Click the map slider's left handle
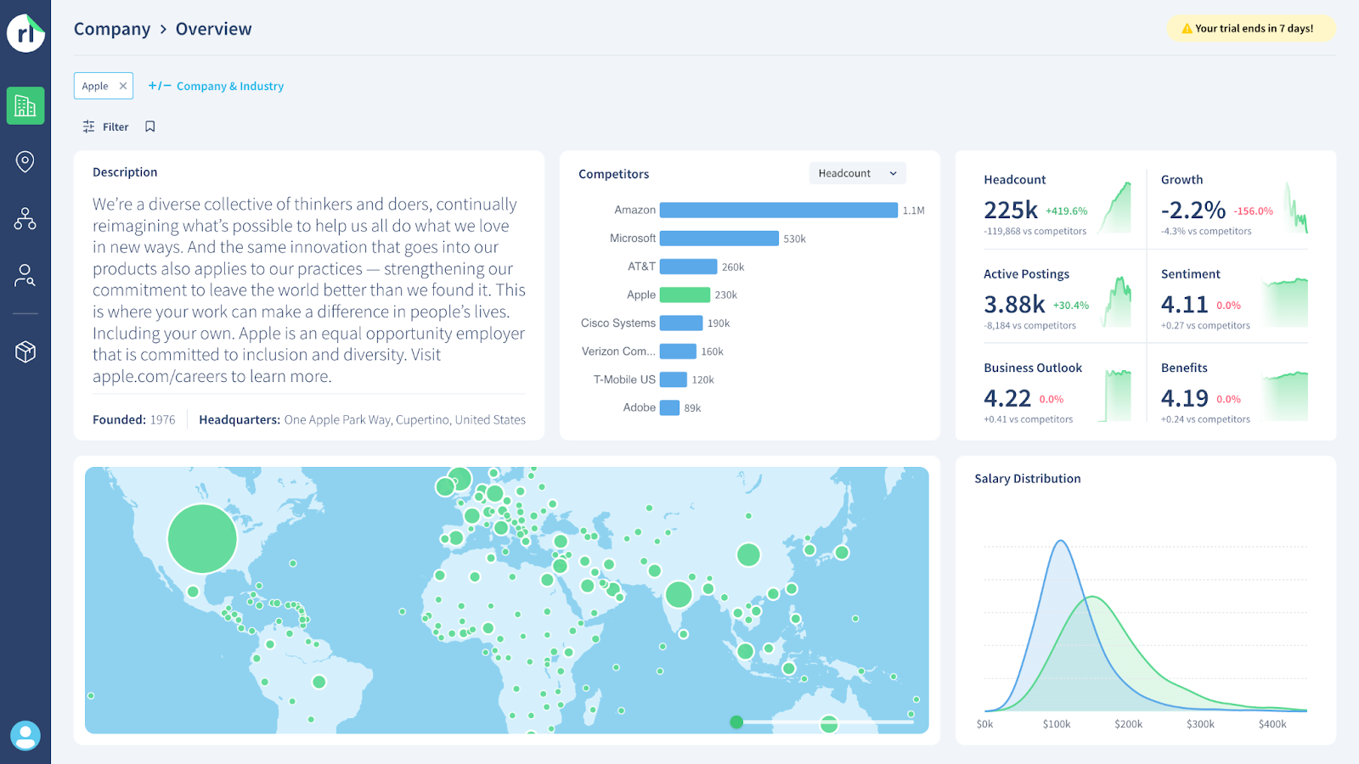 tap(736, 722)
